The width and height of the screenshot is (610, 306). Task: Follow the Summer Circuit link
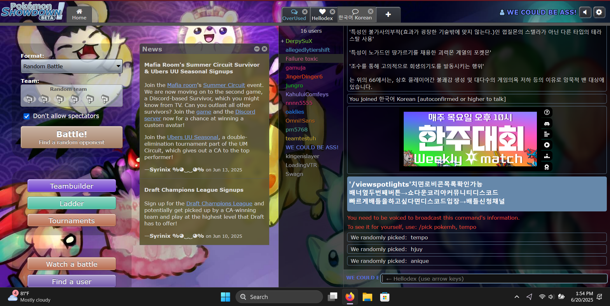224,85
